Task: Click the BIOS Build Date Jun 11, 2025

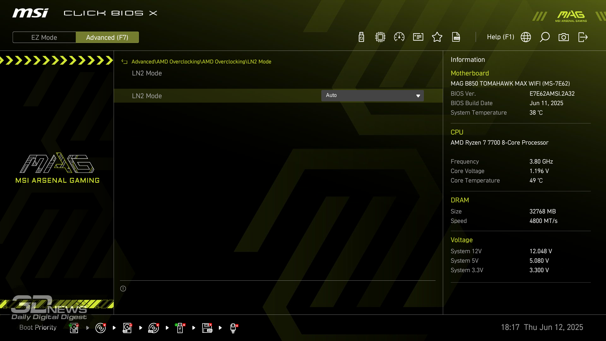Action: tap(546, 103)
